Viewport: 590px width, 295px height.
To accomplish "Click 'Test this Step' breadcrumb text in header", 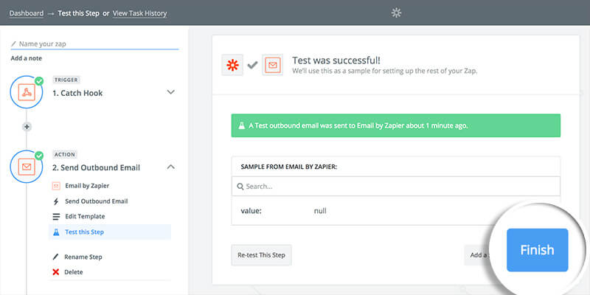I will (x=78, y=13).
